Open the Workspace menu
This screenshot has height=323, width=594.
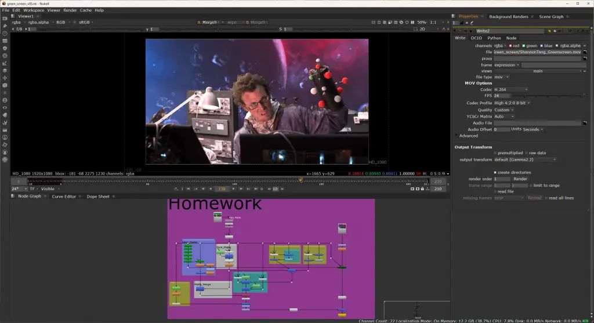pyautogui.click(x=34, y=10)
